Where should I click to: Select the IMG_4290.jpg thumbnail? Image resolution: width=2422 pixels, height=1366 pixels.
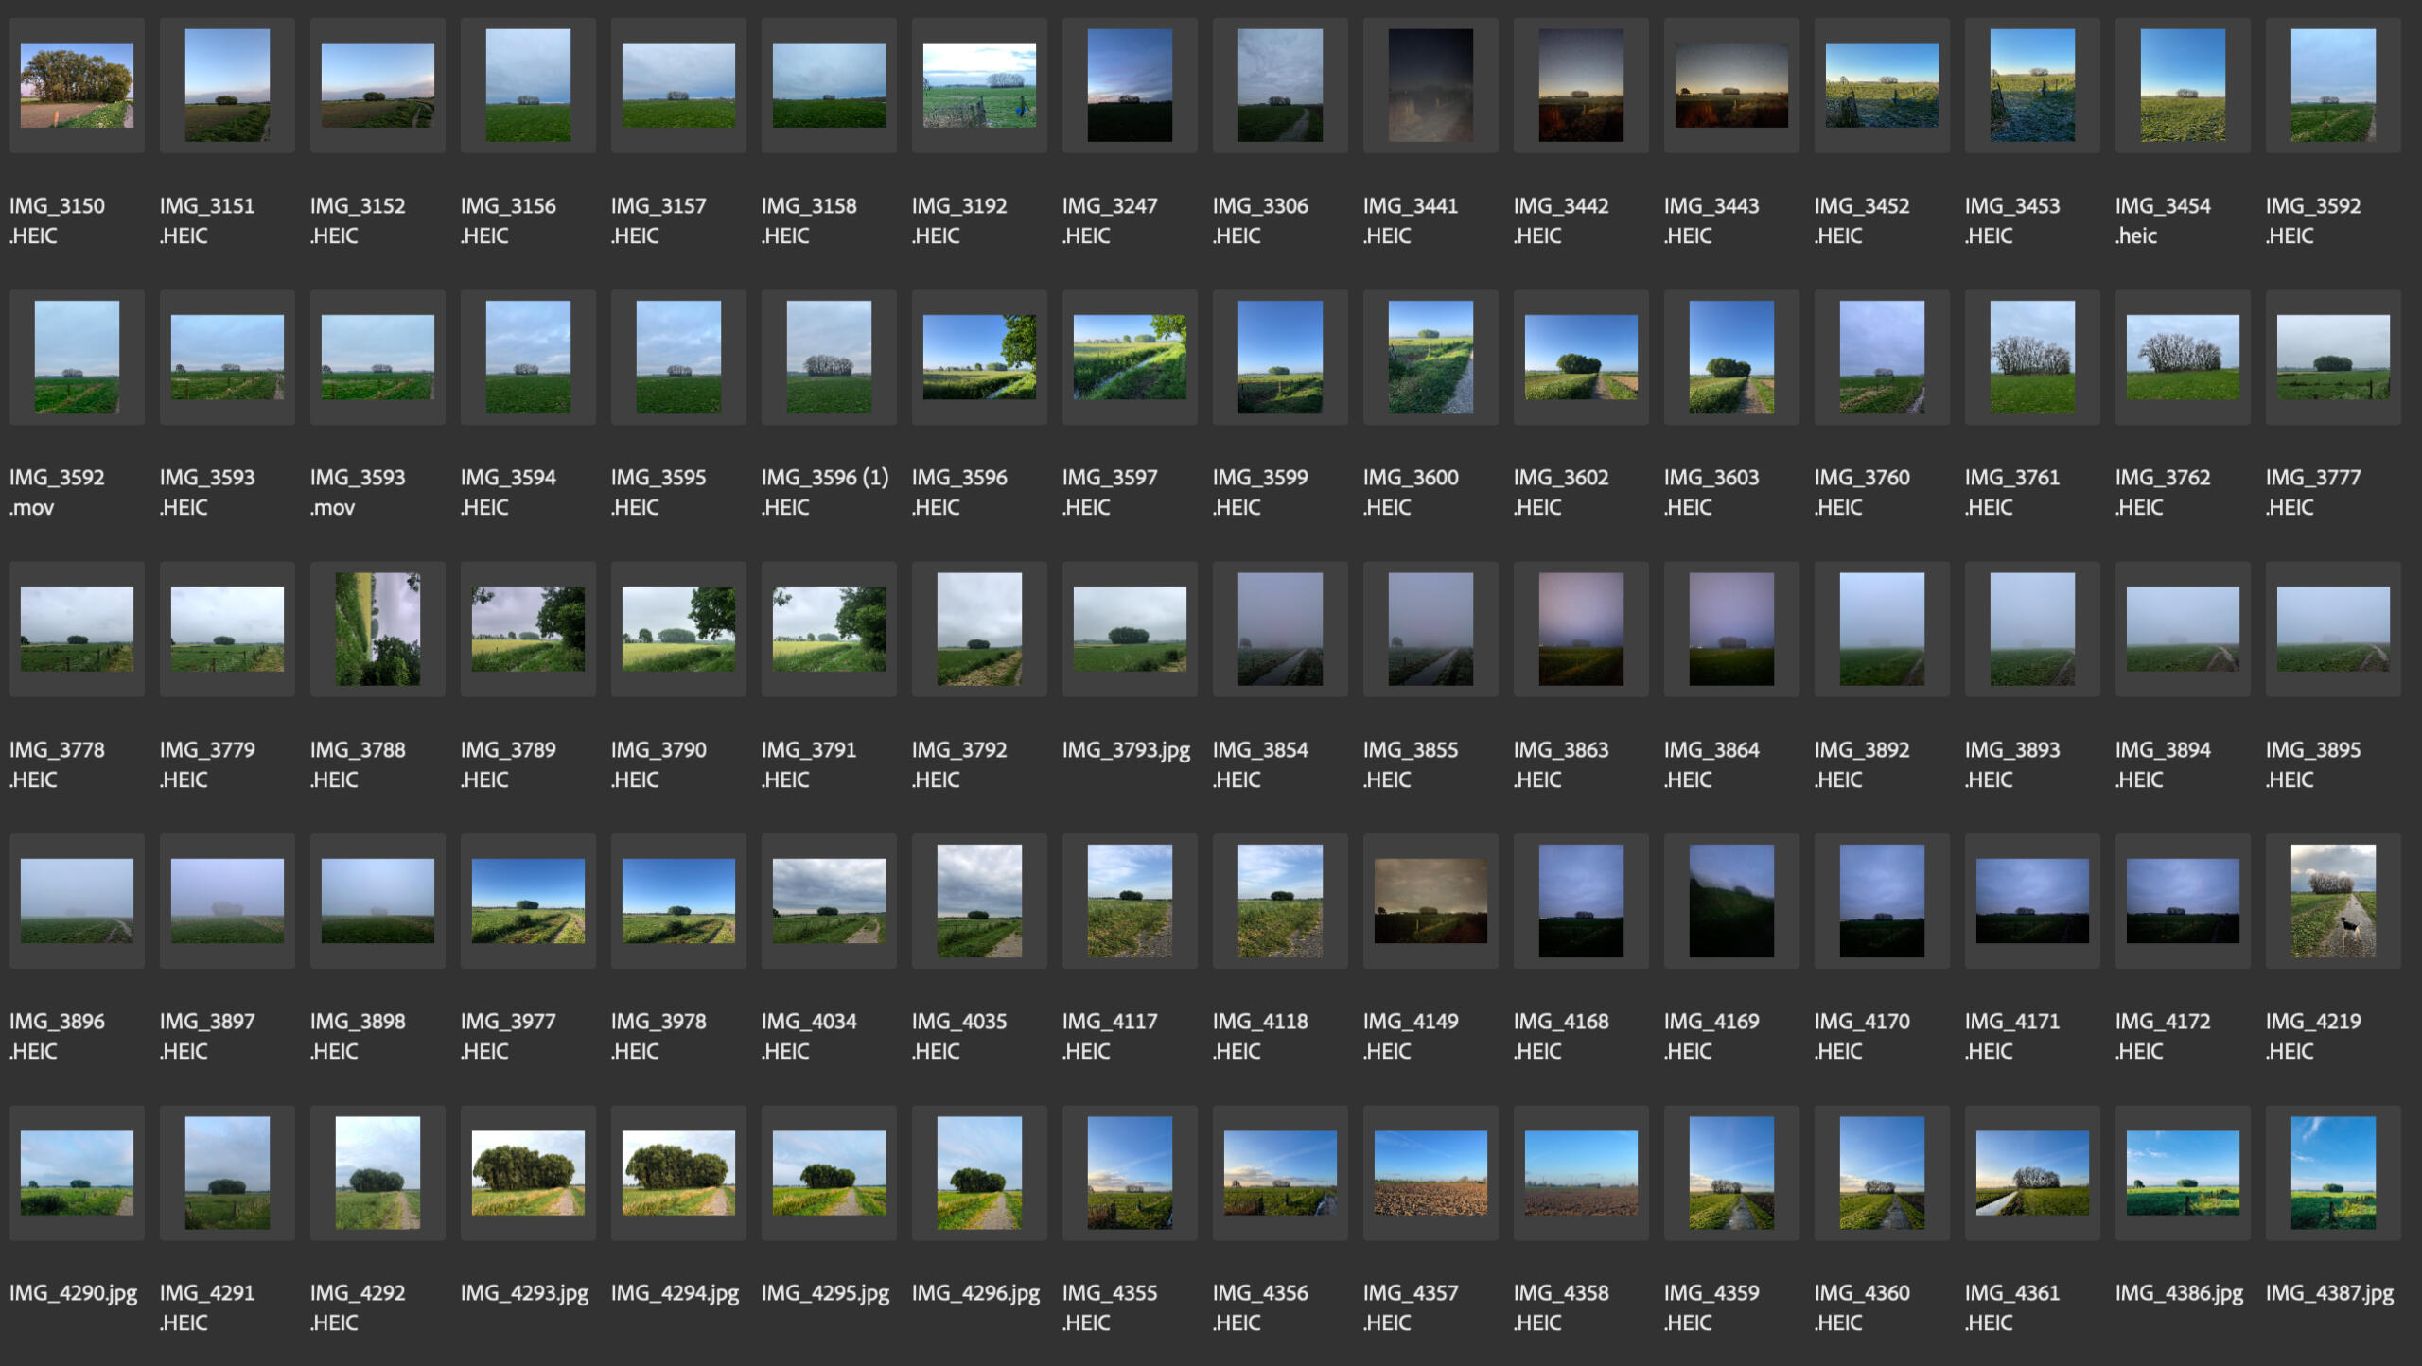coord(77,1172)
